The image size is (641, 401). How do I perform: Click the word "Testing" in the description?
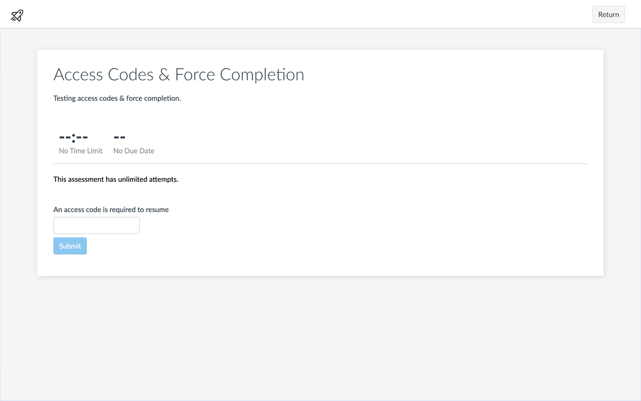click(64, 98)
